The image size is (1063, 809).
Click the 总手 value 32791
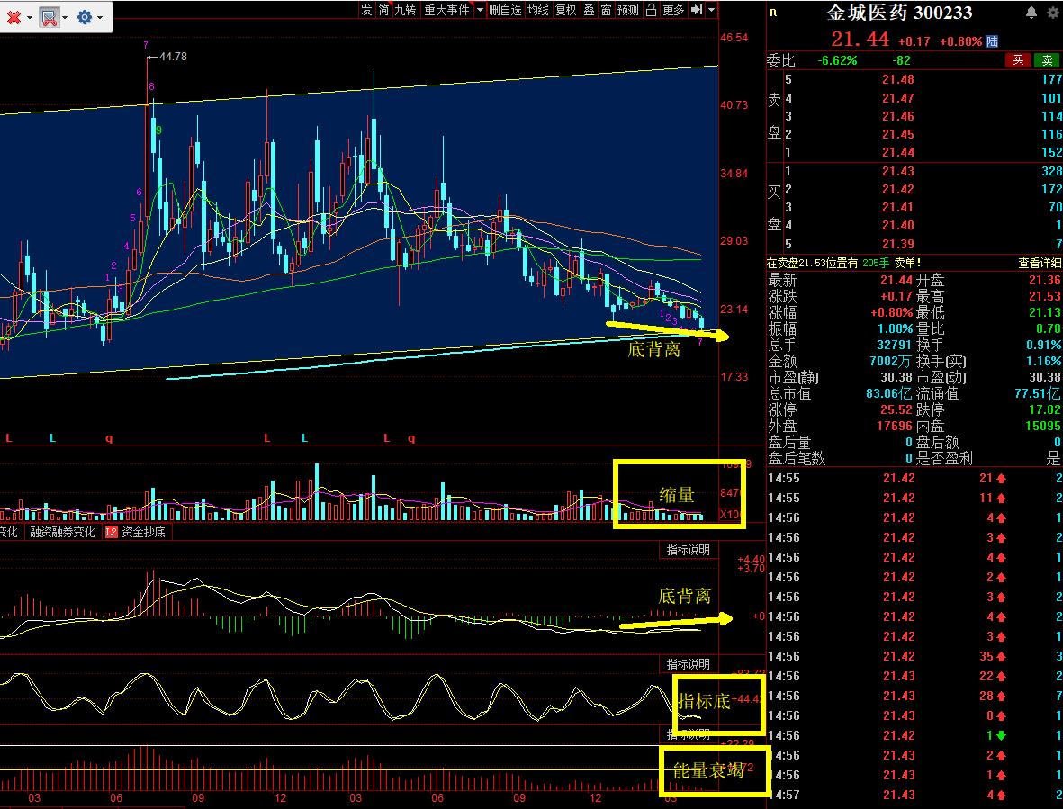click(895, 345)
